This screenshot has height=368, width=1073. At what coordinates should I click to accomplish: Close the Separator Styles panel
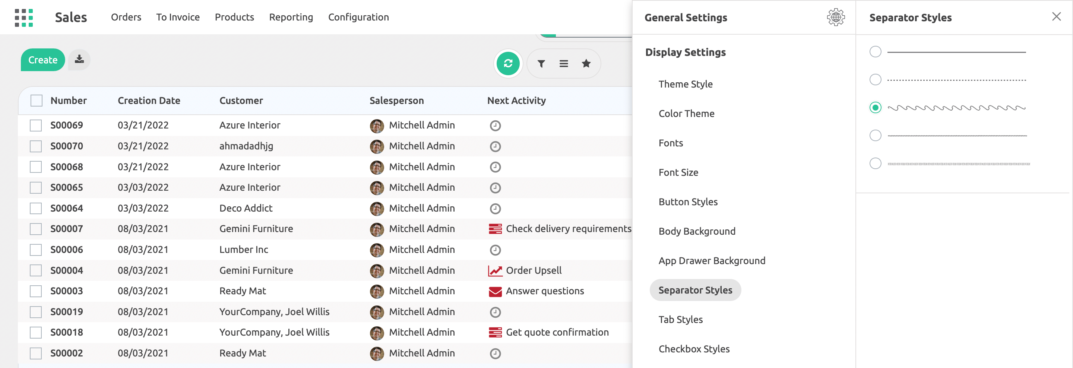[x=1056, y=17]
